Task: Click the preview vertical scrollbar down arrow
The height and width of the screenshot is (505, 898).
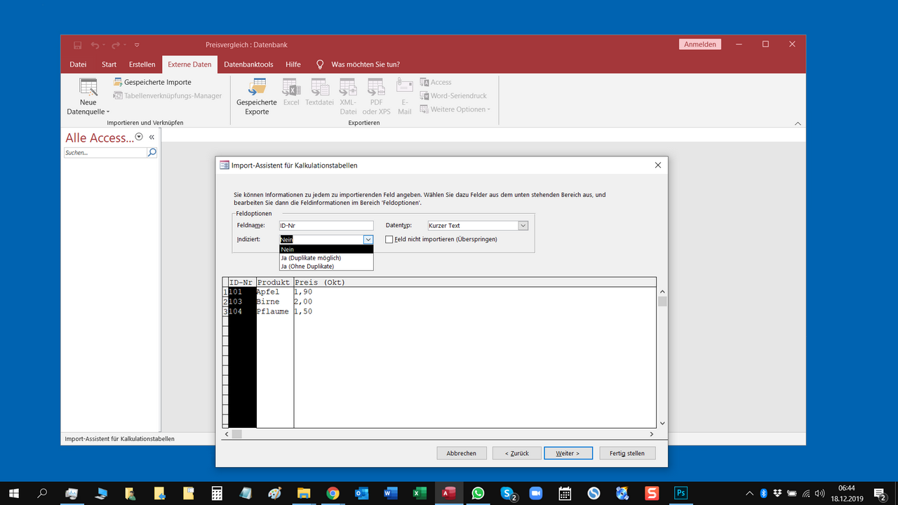Action: pos(662,423)
